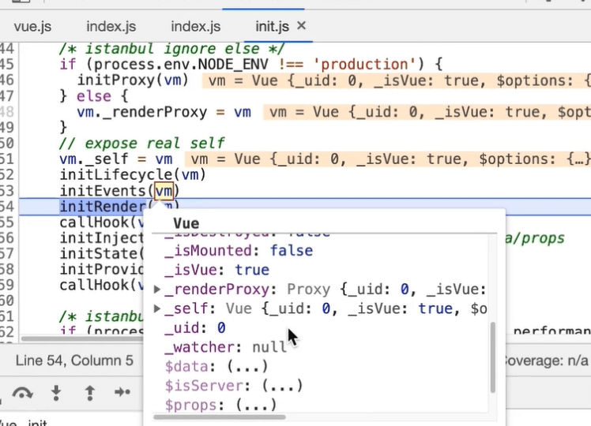Open the first index.js tab

(111, 27)
